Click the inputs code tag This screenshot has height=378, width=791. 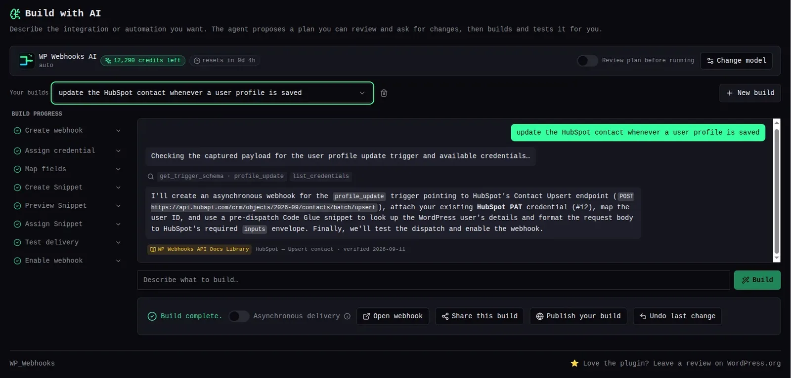255,229
